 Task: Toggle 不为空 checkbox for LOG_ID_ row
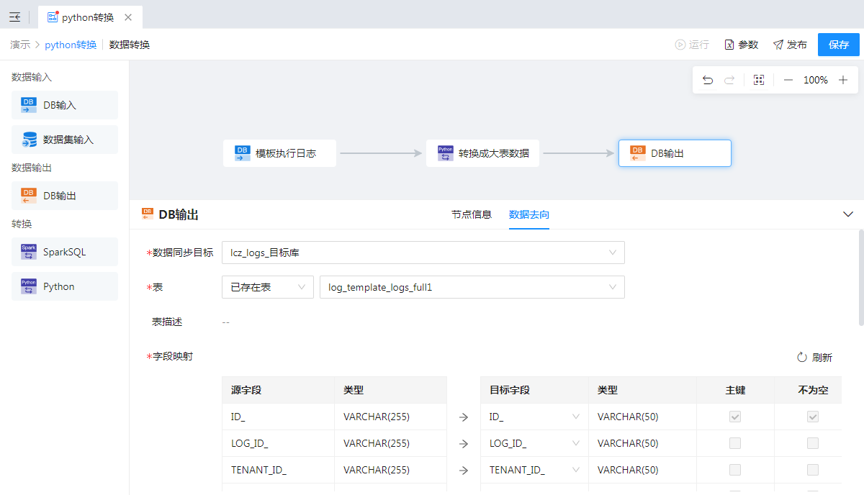click(812, 443)
